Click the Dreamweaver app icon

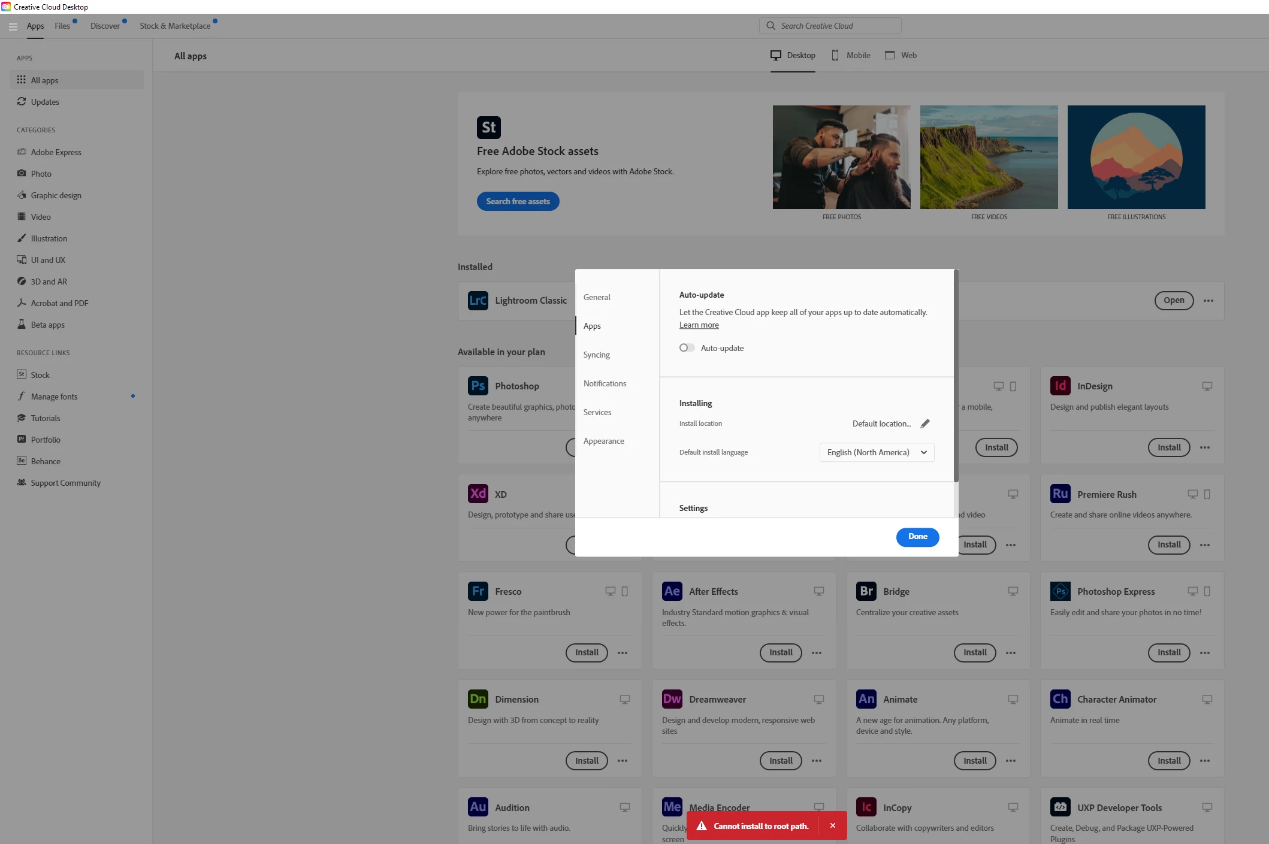coord(672,699)
